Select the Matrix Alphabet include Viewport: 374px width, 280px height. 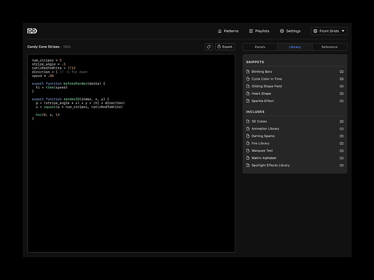(295, 158)
